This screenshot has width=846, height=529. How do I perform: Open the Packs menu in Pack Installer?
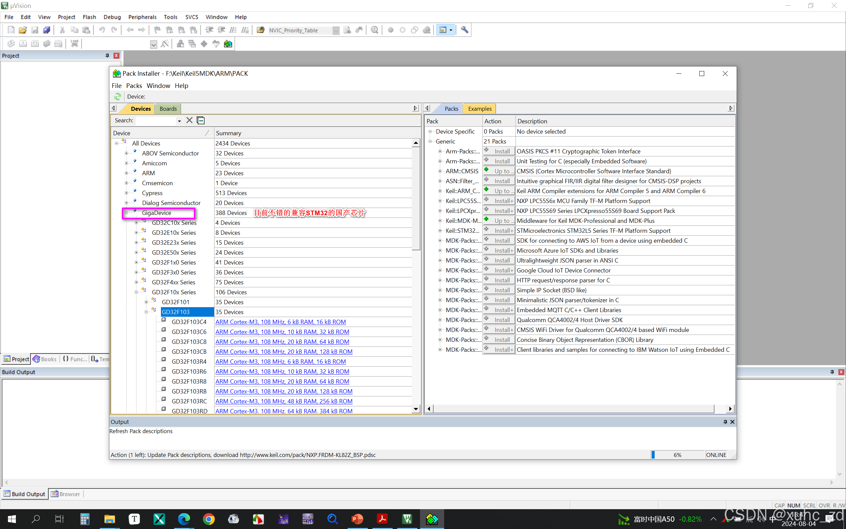click(x=134, y=86)
